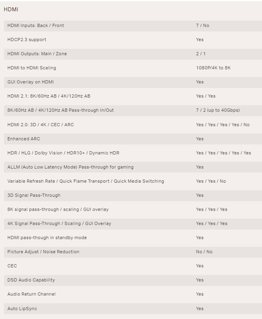The image size is (262, 319).
Task: Select the 'GUI Overlay on HDMI' row label
Action: (30, 82)
